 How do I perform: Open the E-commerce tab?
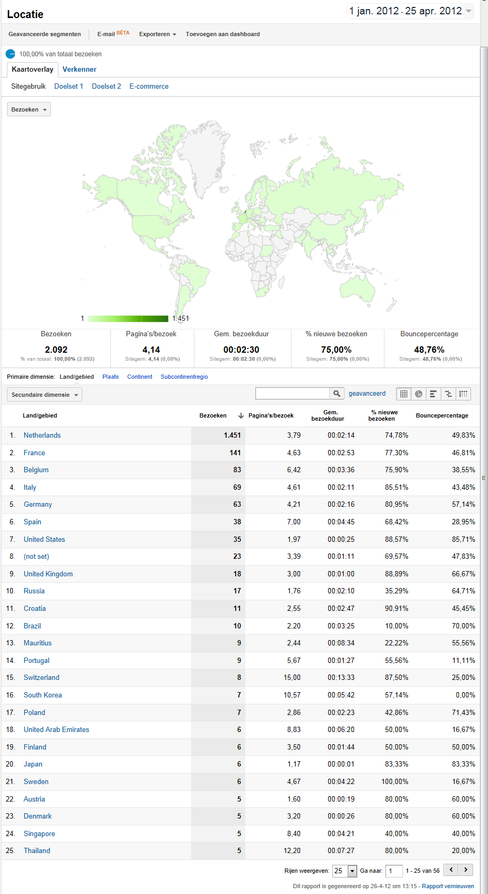pyautogui.click(x=149, y=86)
